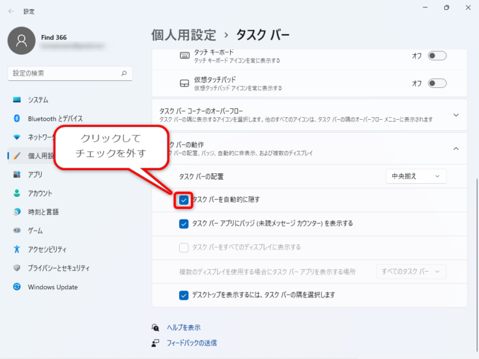The width and height of the screenshot is (479, 359).
Task: Toggle タッチ キーボード switch
Action: click(x=437, y=56)
